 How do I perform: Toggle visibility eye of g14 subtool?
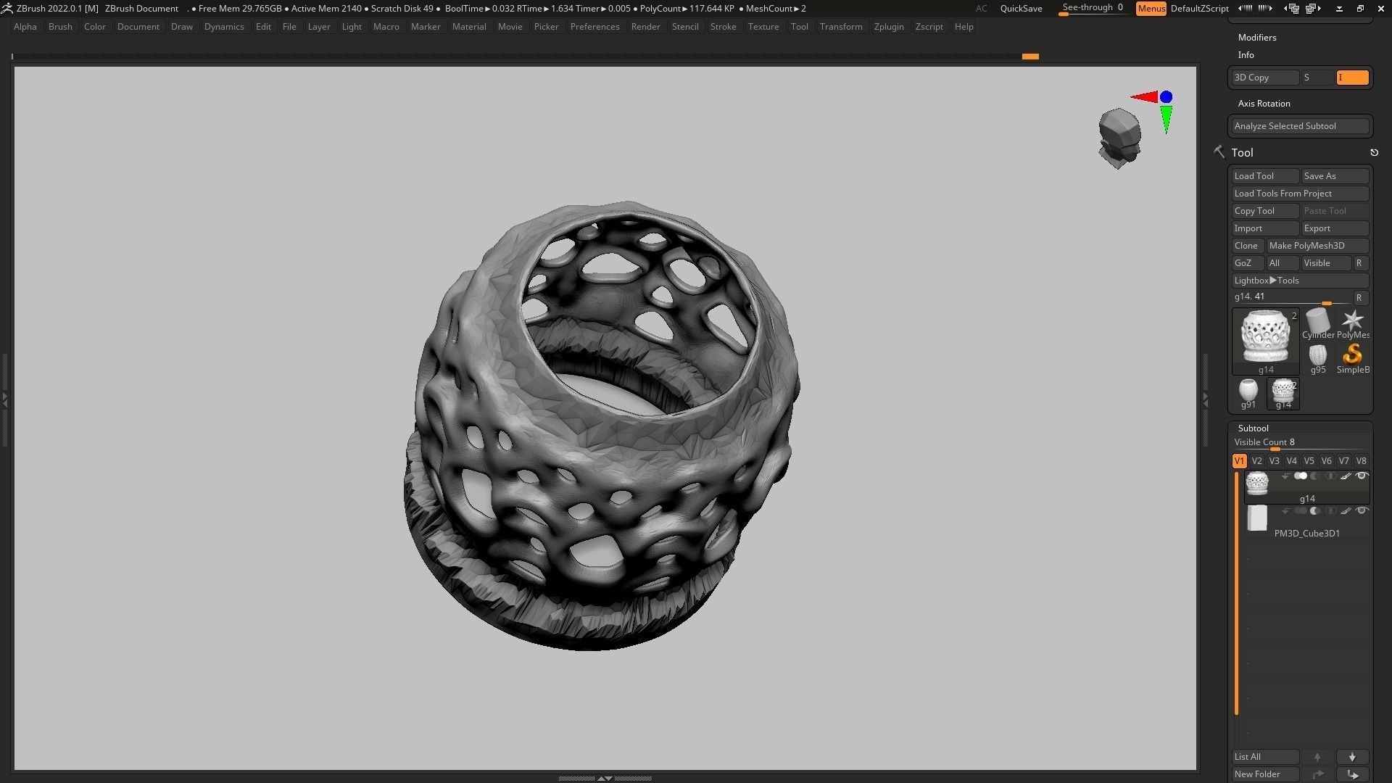pyautogui.click(x=1362, y=476)
